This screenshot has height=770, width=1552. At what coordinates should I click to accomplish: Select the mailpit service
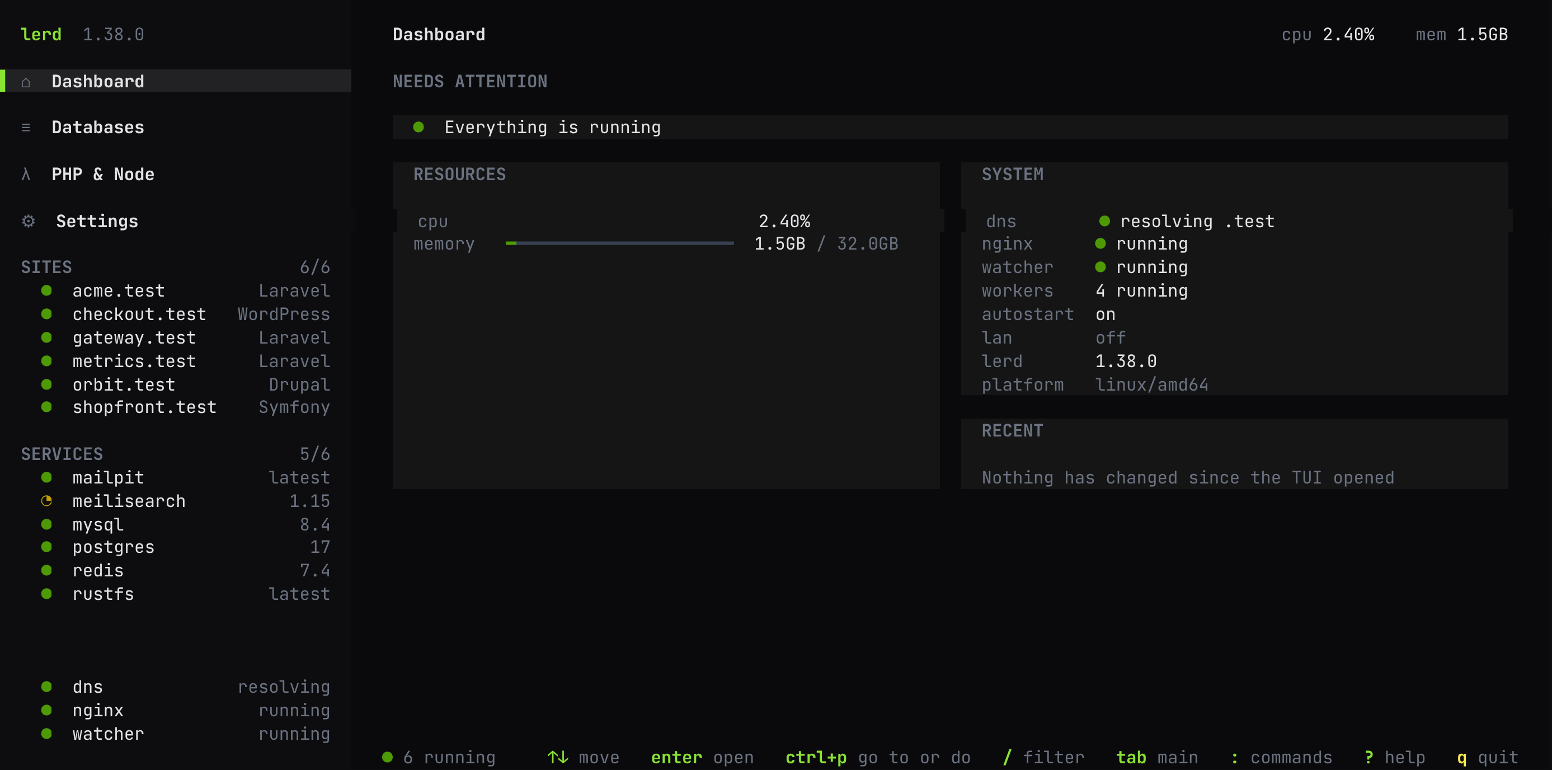176,477
